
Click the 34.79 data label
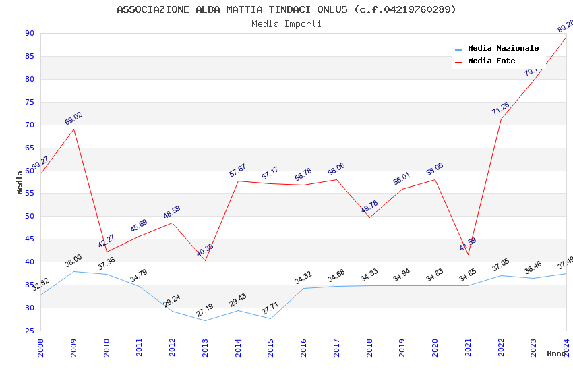tap(139, 276)
